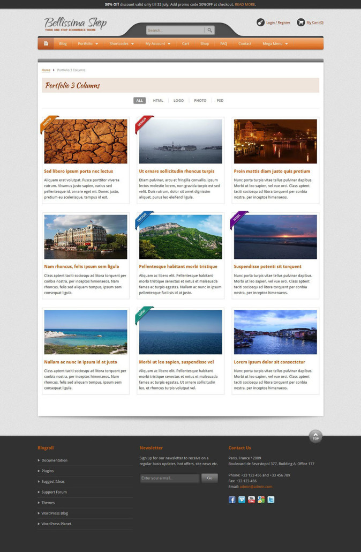The width and height of the screenshot is (361, 552).
Task: Open the YouTube social icon
Action: (251, 499)
